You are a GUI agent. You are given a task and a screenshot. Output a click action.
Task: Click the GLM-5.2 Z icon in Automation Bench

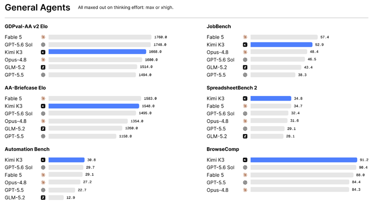coord(43,197)
